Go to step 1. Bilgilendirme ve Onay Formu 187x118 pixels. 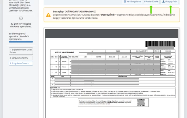(x=21, y=51)
